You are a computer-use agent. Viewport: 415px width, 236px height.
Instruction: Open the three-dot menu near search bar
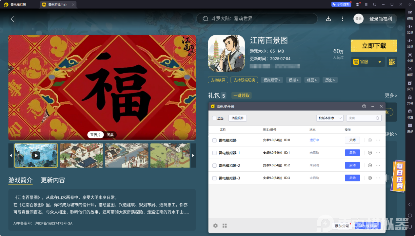coord(343,19)
